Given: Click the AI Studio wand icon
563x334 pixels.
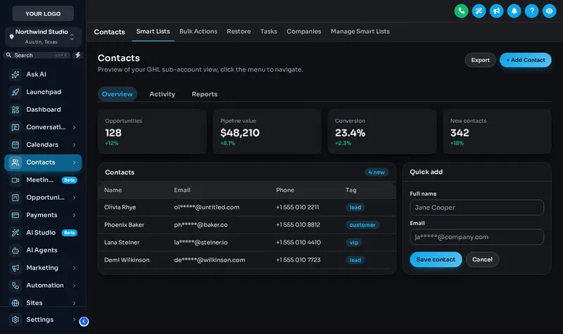Looking at the screenshot, I should [x=15, y=233].
